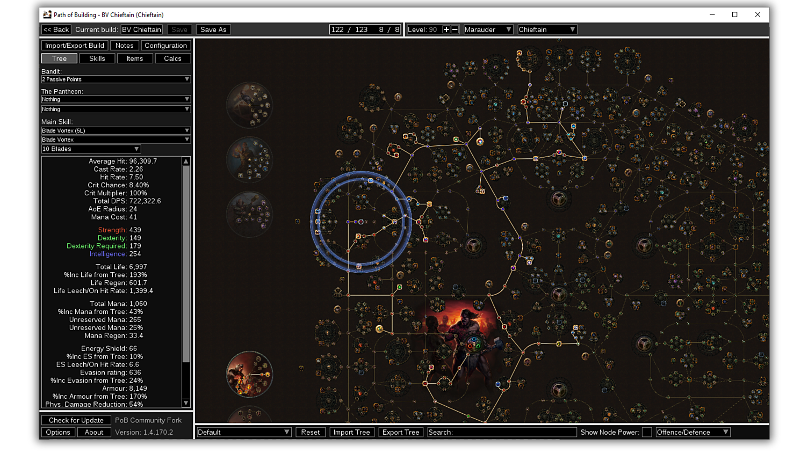Switch to the Calcs tab
808x454 pixels.
point(173,58)
